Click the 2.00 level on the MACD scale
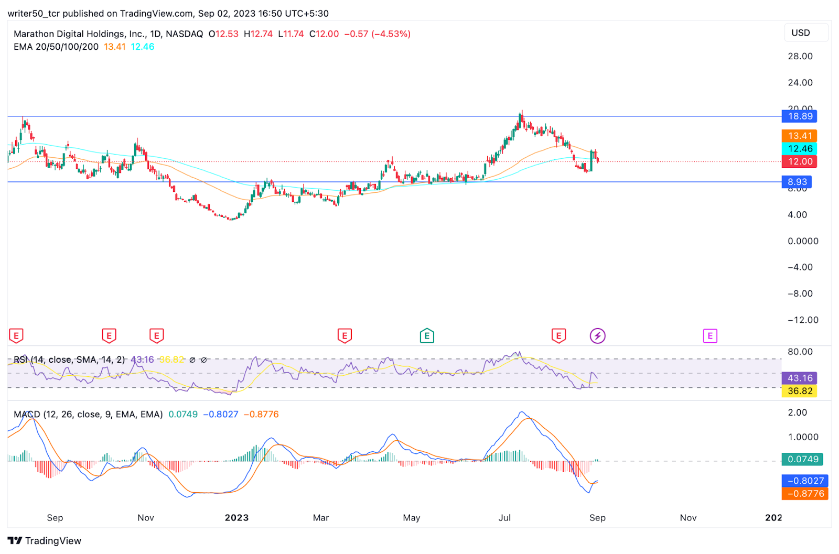The width and height of the screenshot is (839, 554). [x=798, y=412]
